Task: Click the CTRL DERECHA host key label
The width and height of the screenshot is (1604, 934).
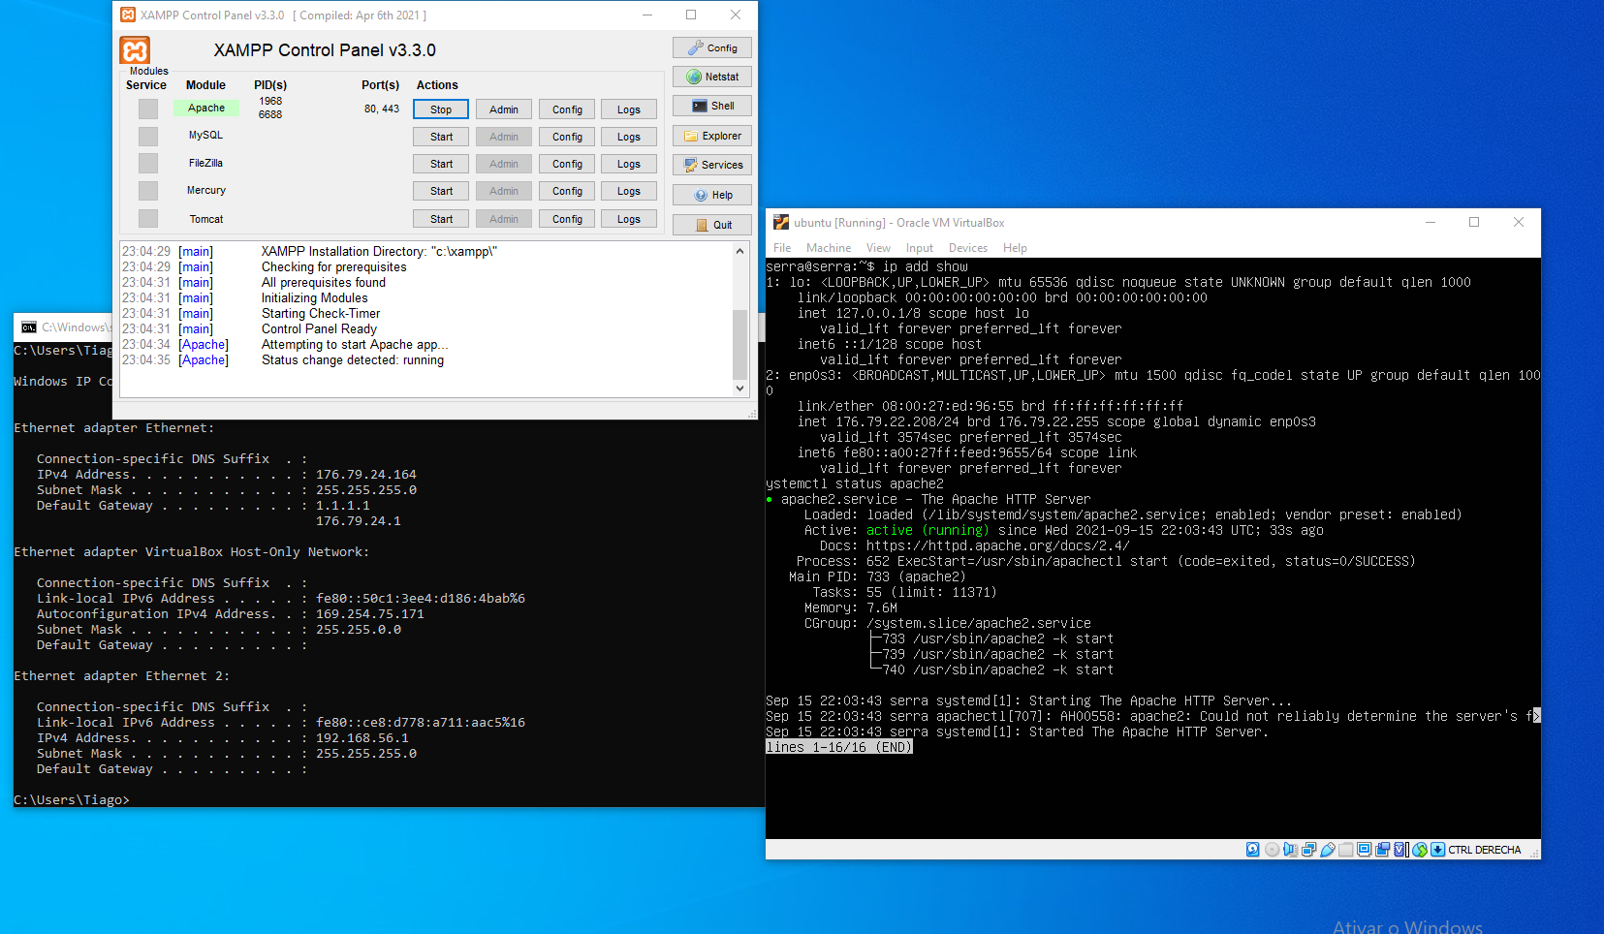Action: (1485, 850)
